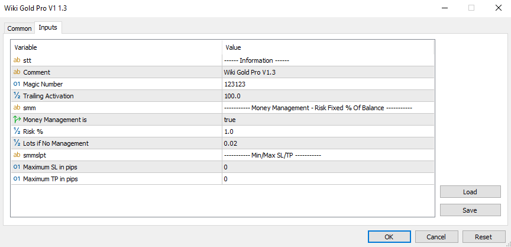
Task: Click the Cancel button
Action: 436,237
